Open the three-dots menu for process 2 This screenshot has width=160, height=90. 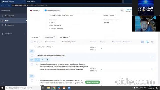(x=152, y=57)
